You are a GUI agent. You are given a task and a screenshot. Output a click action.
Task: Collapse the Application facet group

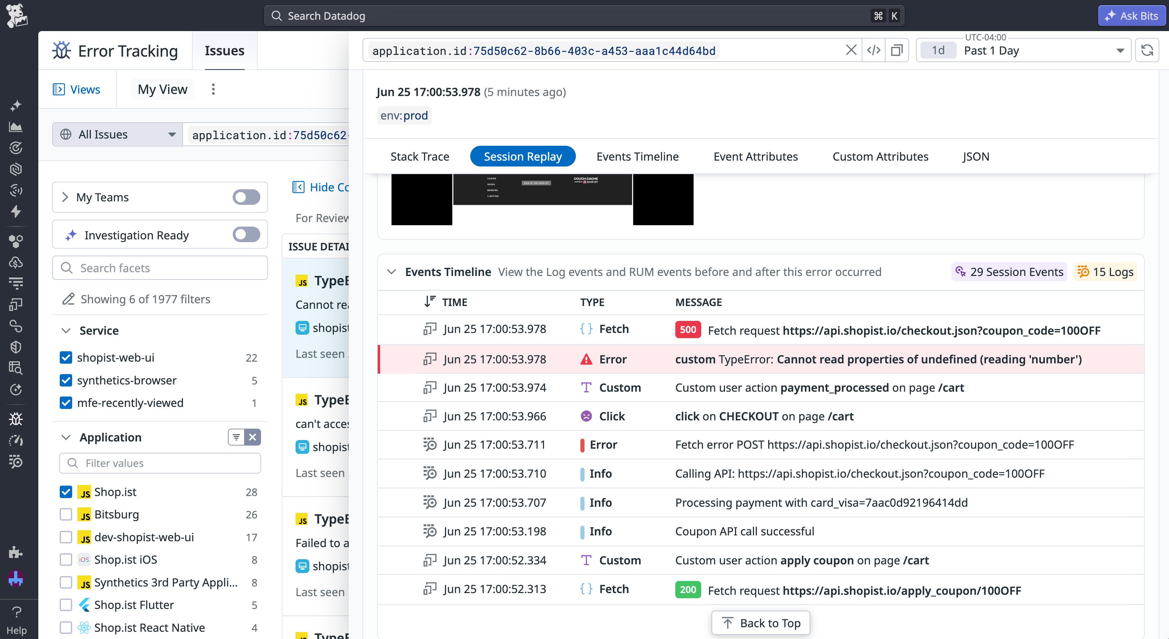pyautogui.click(x=66, y=437)
